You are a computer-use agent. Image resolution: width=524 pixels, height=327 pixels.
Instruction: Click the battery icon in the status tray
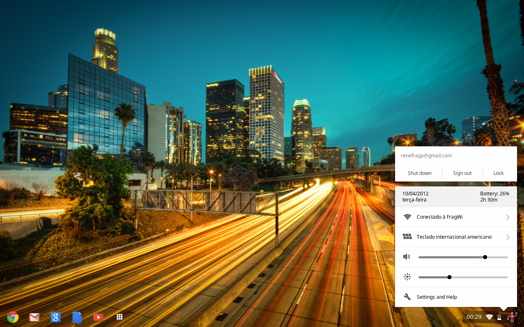point(499,317)
